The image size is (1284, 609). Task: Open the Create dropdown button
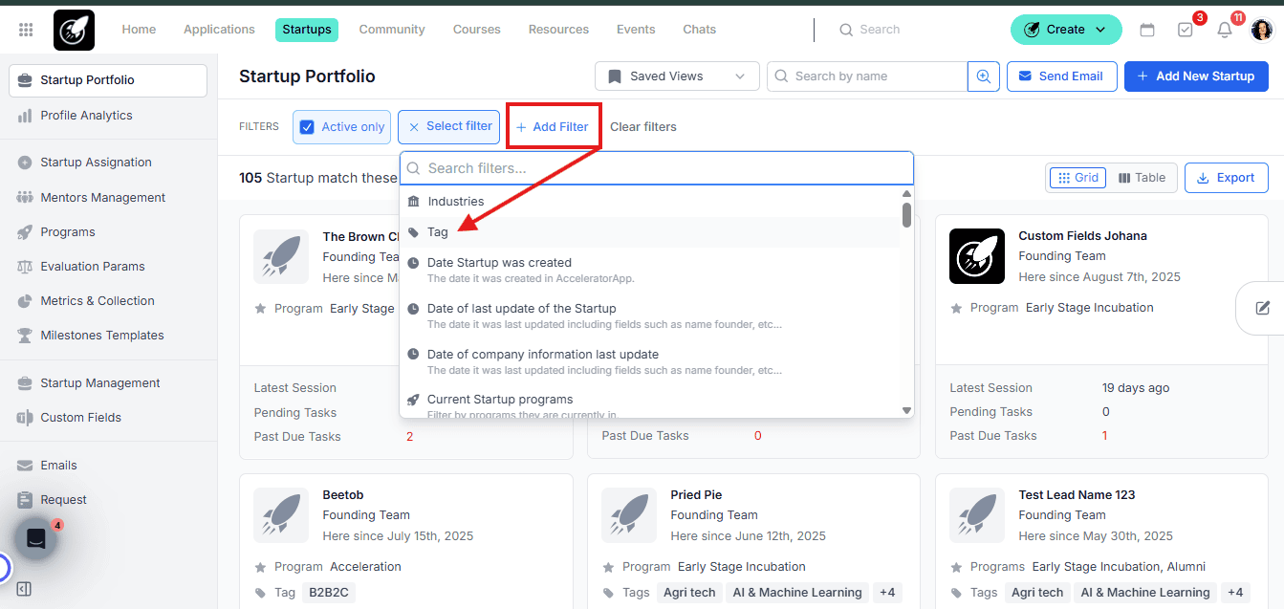(x=1066, y=30)
